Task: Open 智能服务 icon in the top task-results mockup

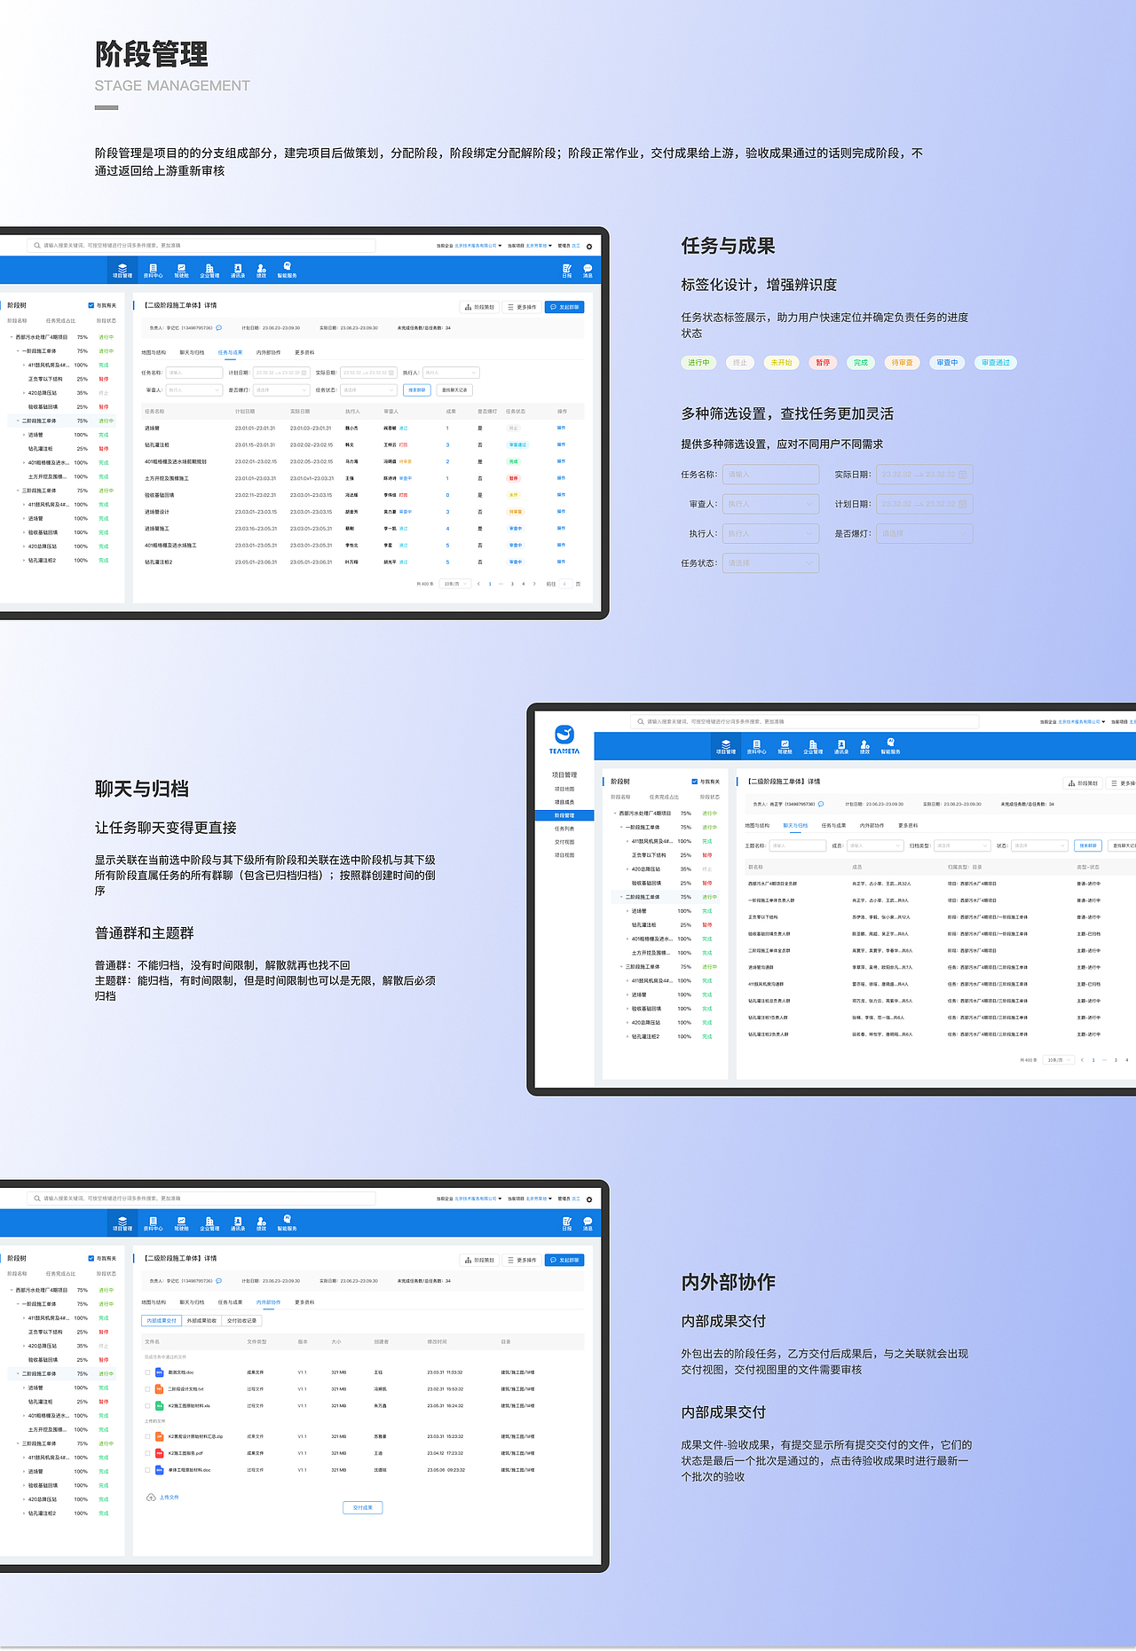Action: (287, 271)
